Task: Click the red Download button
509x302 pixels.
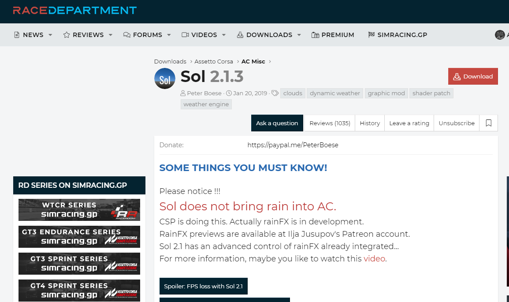Action: pyautogui.click(x=473, y=76)
